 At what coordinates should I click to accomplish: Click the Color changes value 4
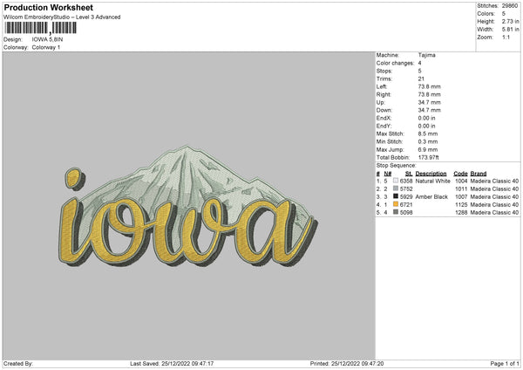(419, 63)
